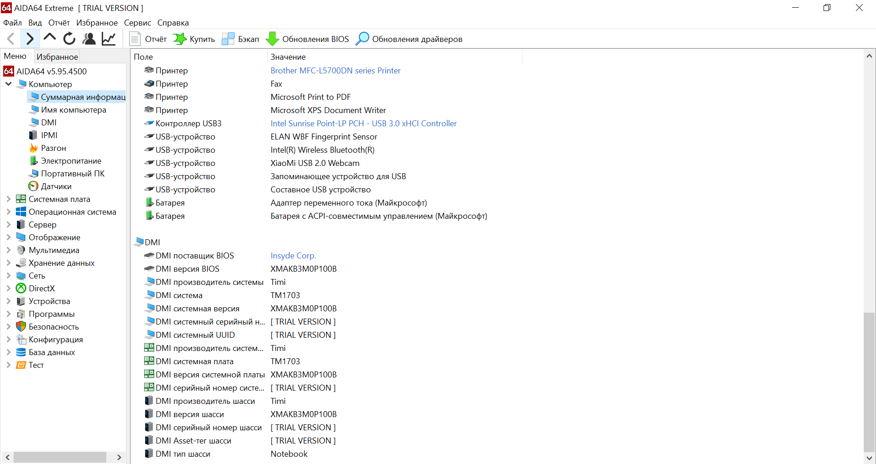Click tree scrollbar left arrow
The image size is (876, 464).
click(7, 457)
